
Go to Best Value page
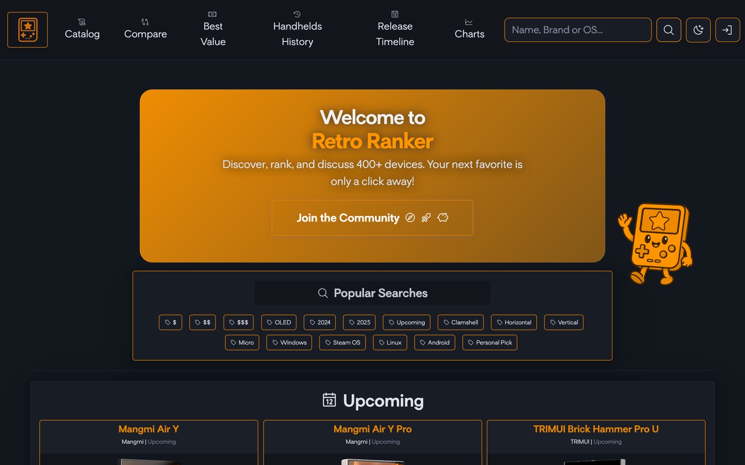pos(213,29)
